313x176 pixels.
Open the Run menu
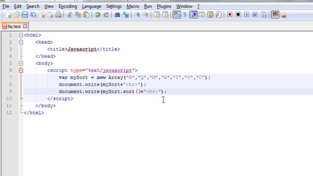click(148, 6)
